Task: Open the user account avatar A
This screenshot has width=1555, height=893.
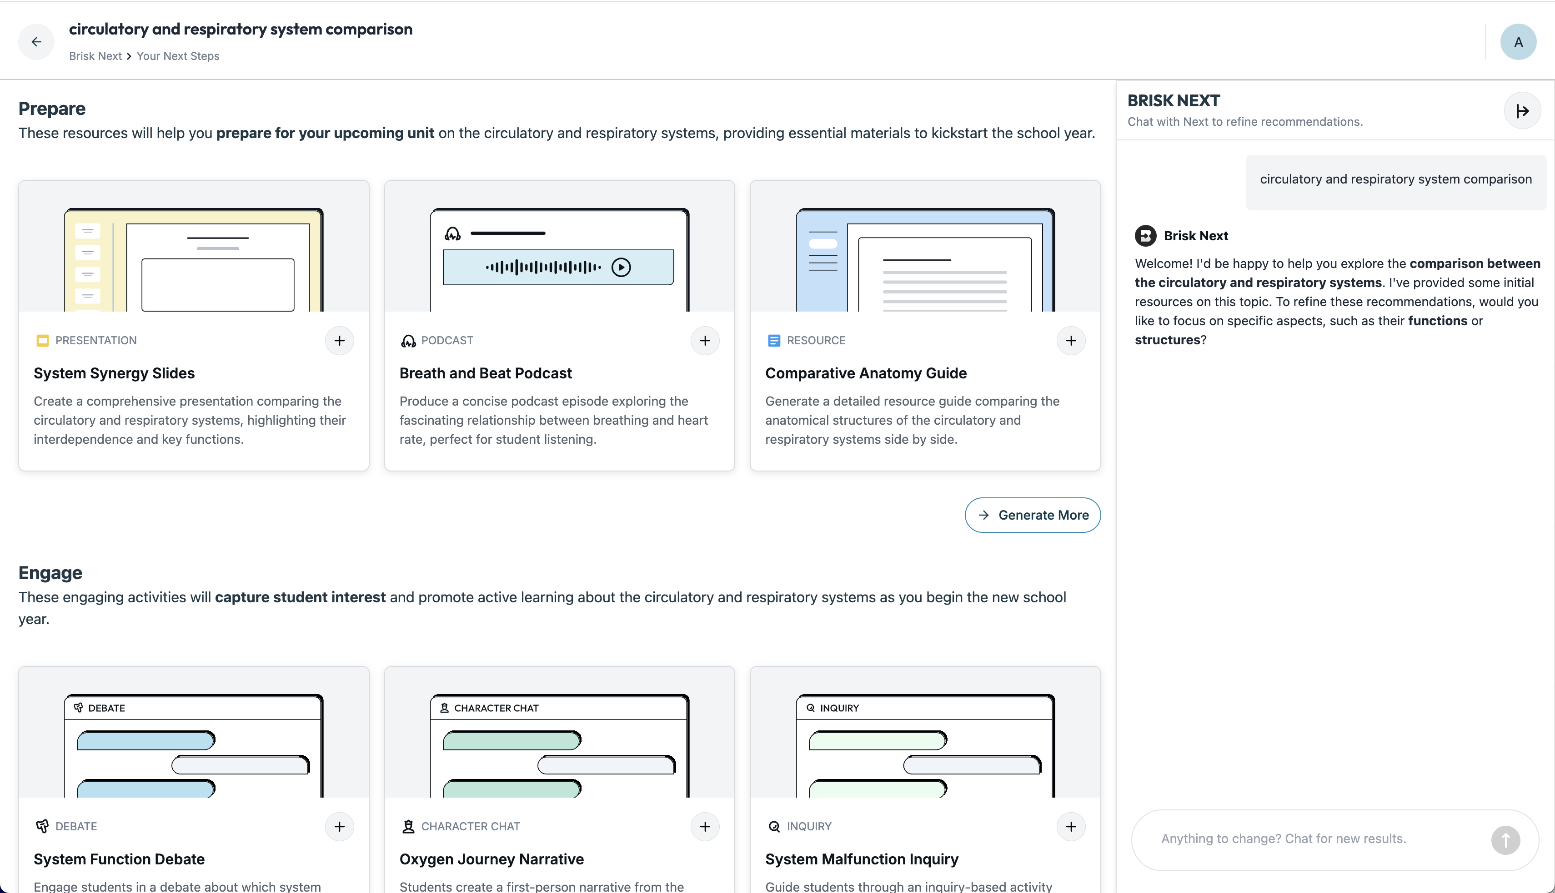Action: [x=1518, y=42]
